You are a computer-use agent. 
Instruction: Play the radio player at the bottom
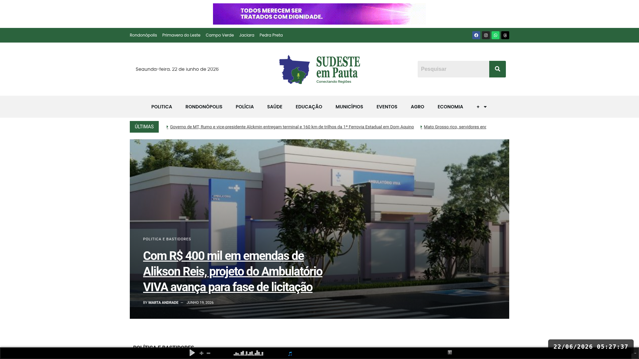(x=192, y=353)
